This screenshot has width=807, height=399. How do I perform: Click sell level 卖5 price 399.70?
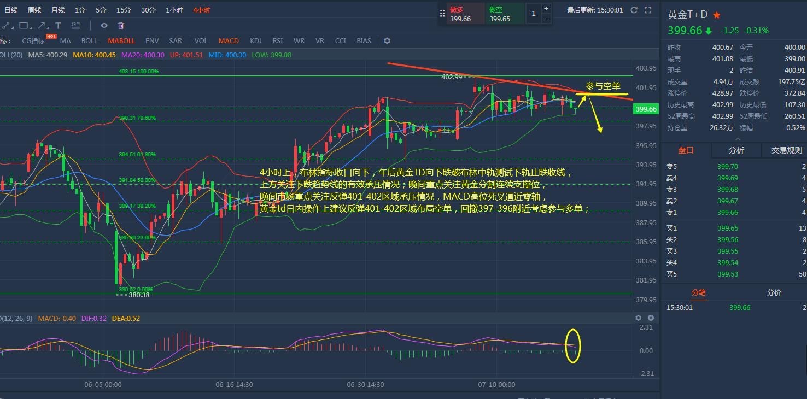point(728,166)
